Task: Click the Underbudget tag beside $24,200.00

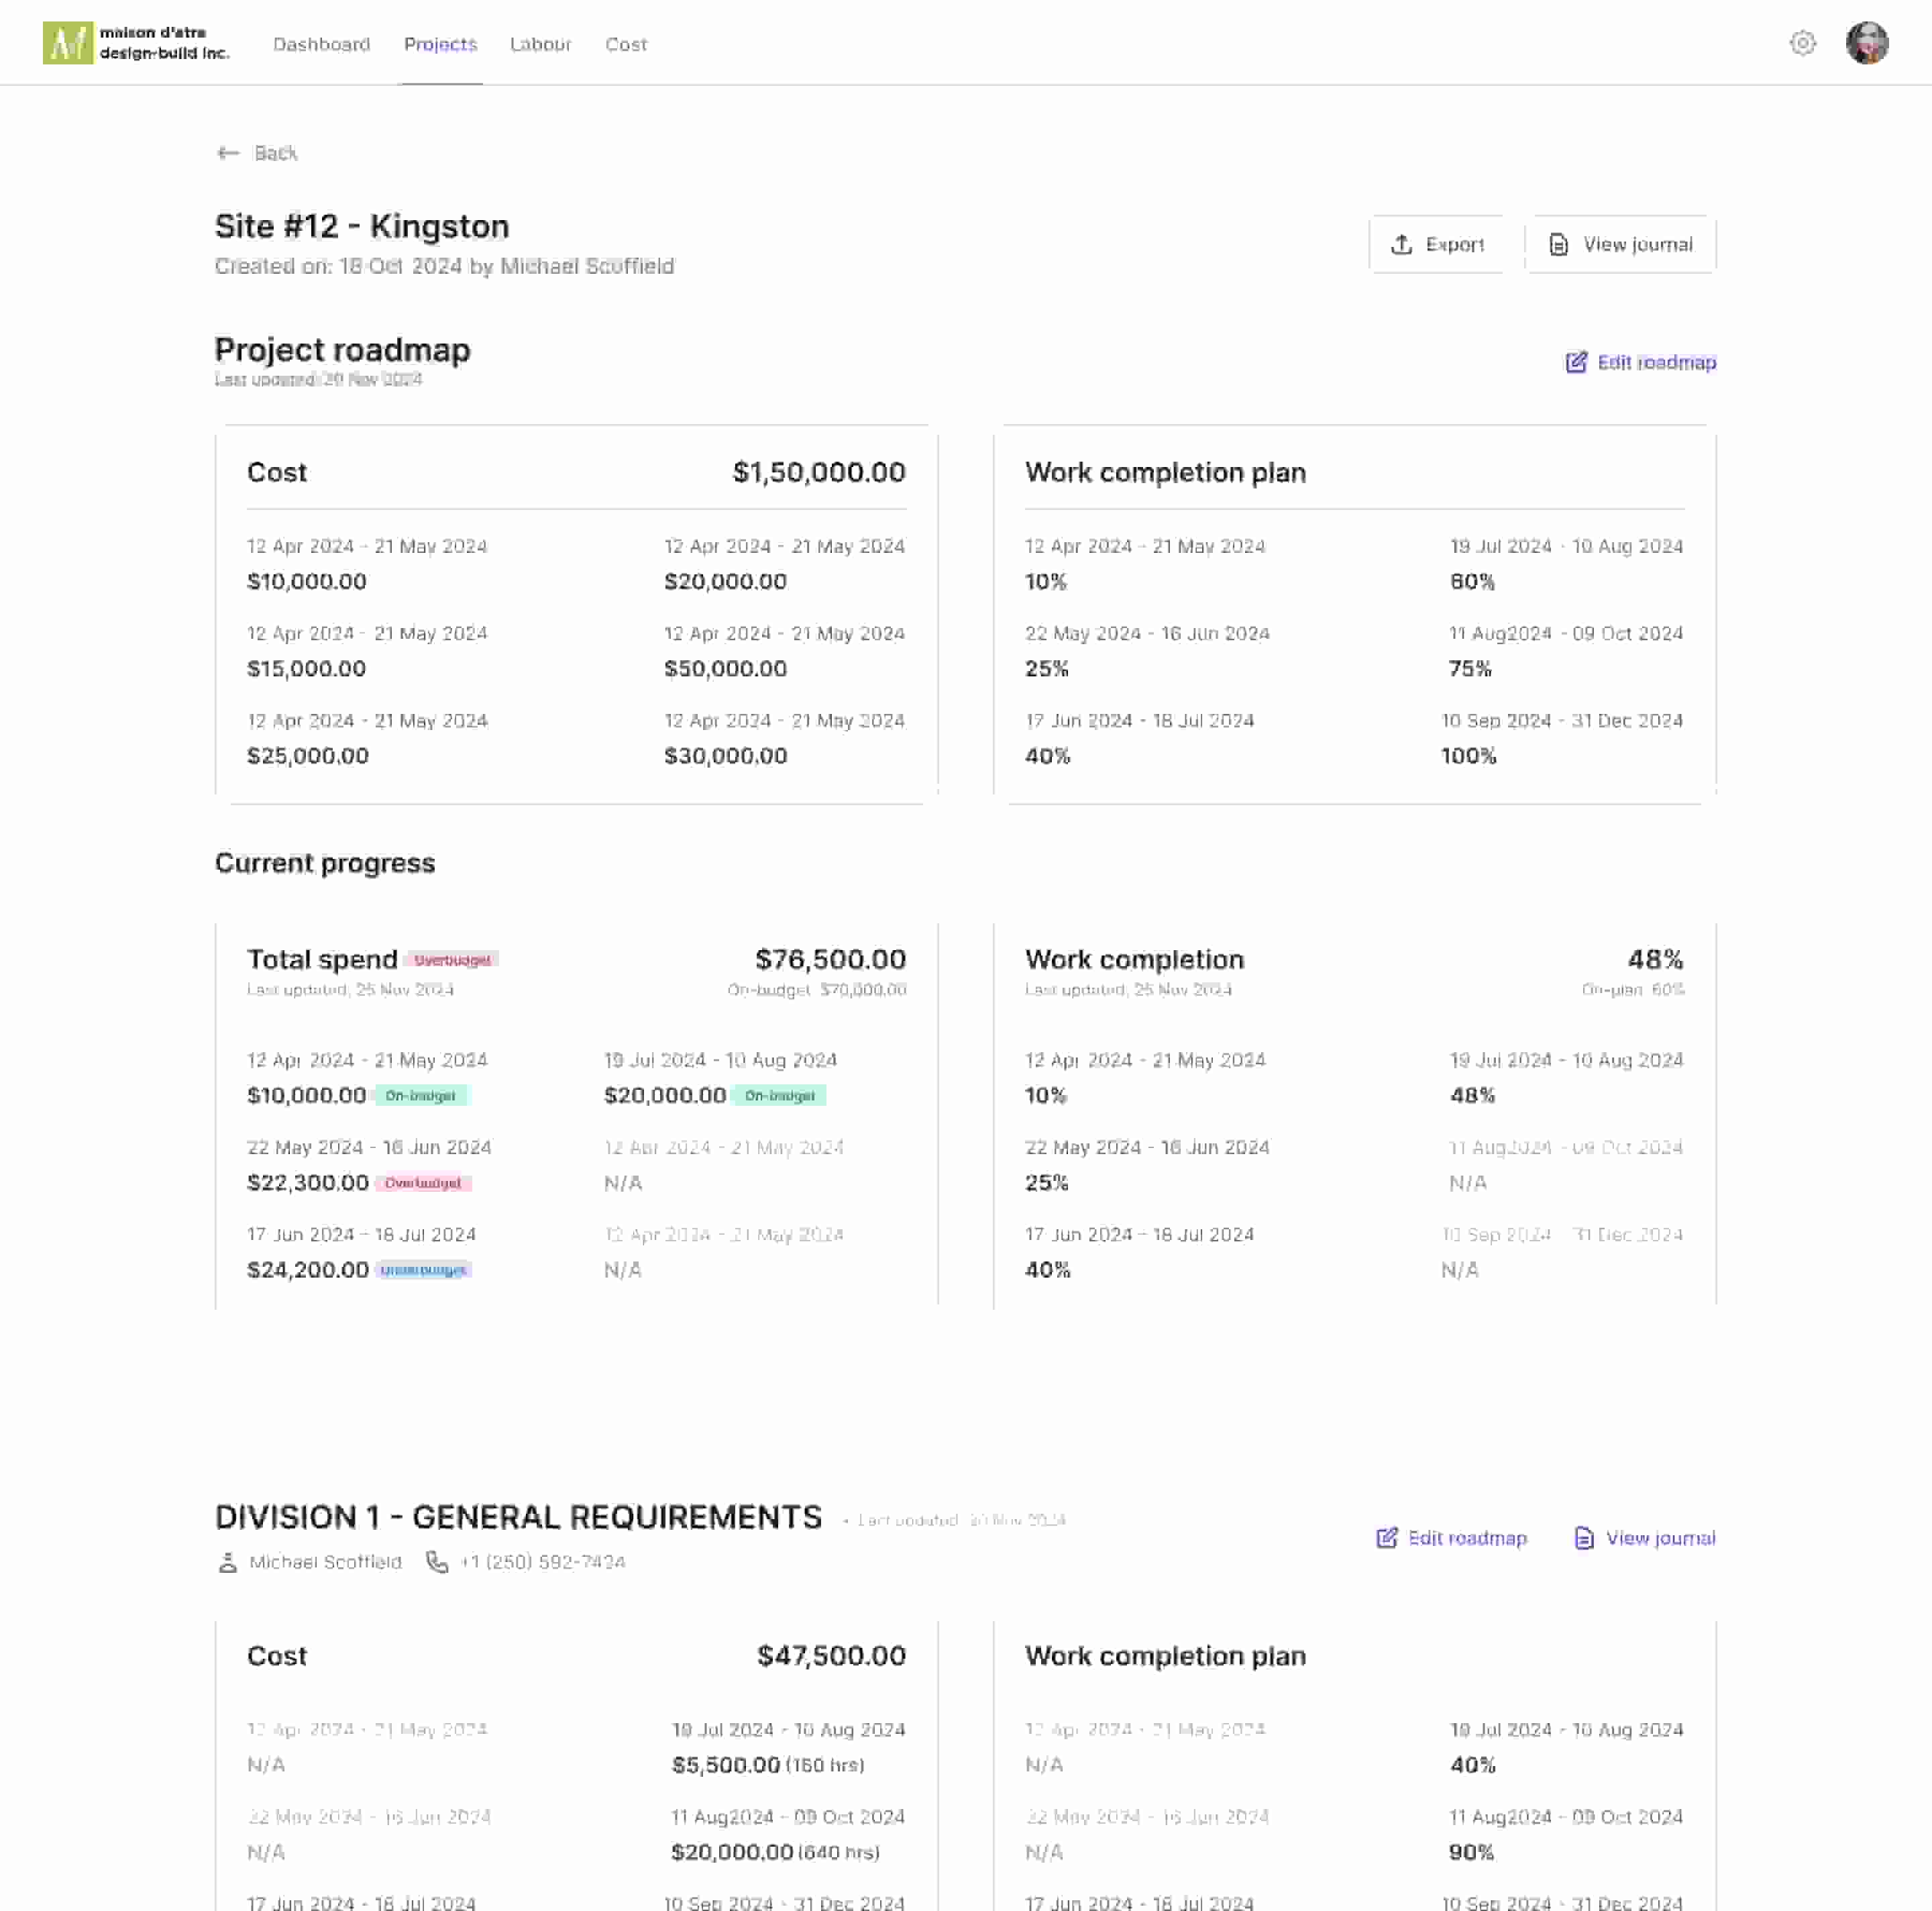Action: [423, 1270]
